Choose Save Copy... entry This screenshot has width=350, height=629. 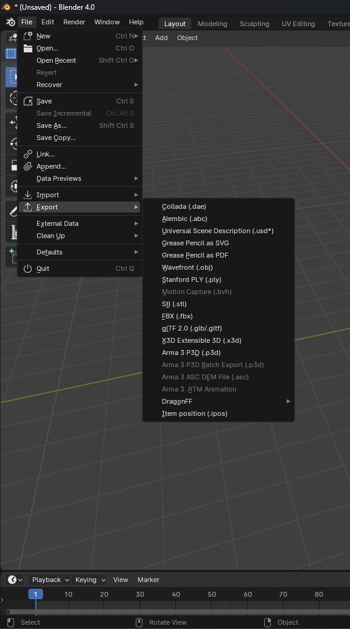point(80,138)
